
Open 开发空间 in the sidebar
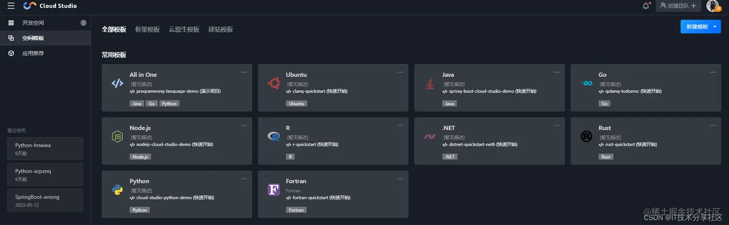point(45,23)
